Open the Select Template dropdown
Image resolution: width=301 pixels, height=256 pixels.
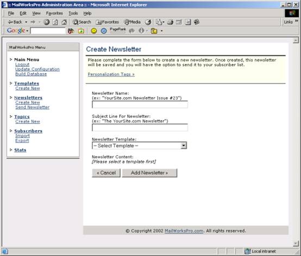click(x=140, y=146)
